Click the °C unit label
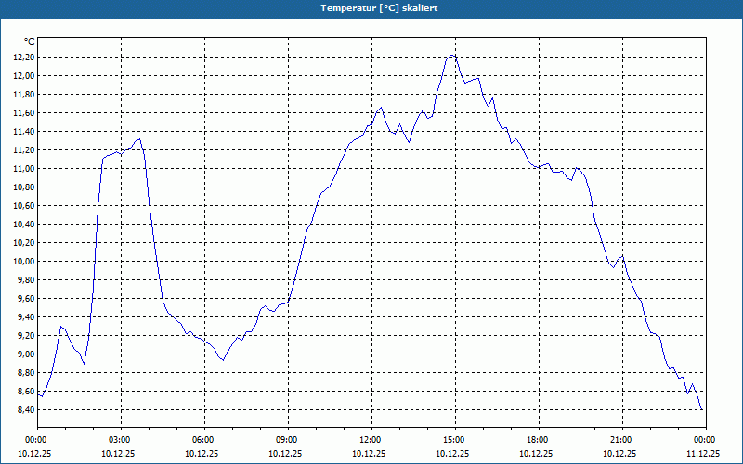The image size is (743, 464). pyautogui.click(x=30, y=42)
